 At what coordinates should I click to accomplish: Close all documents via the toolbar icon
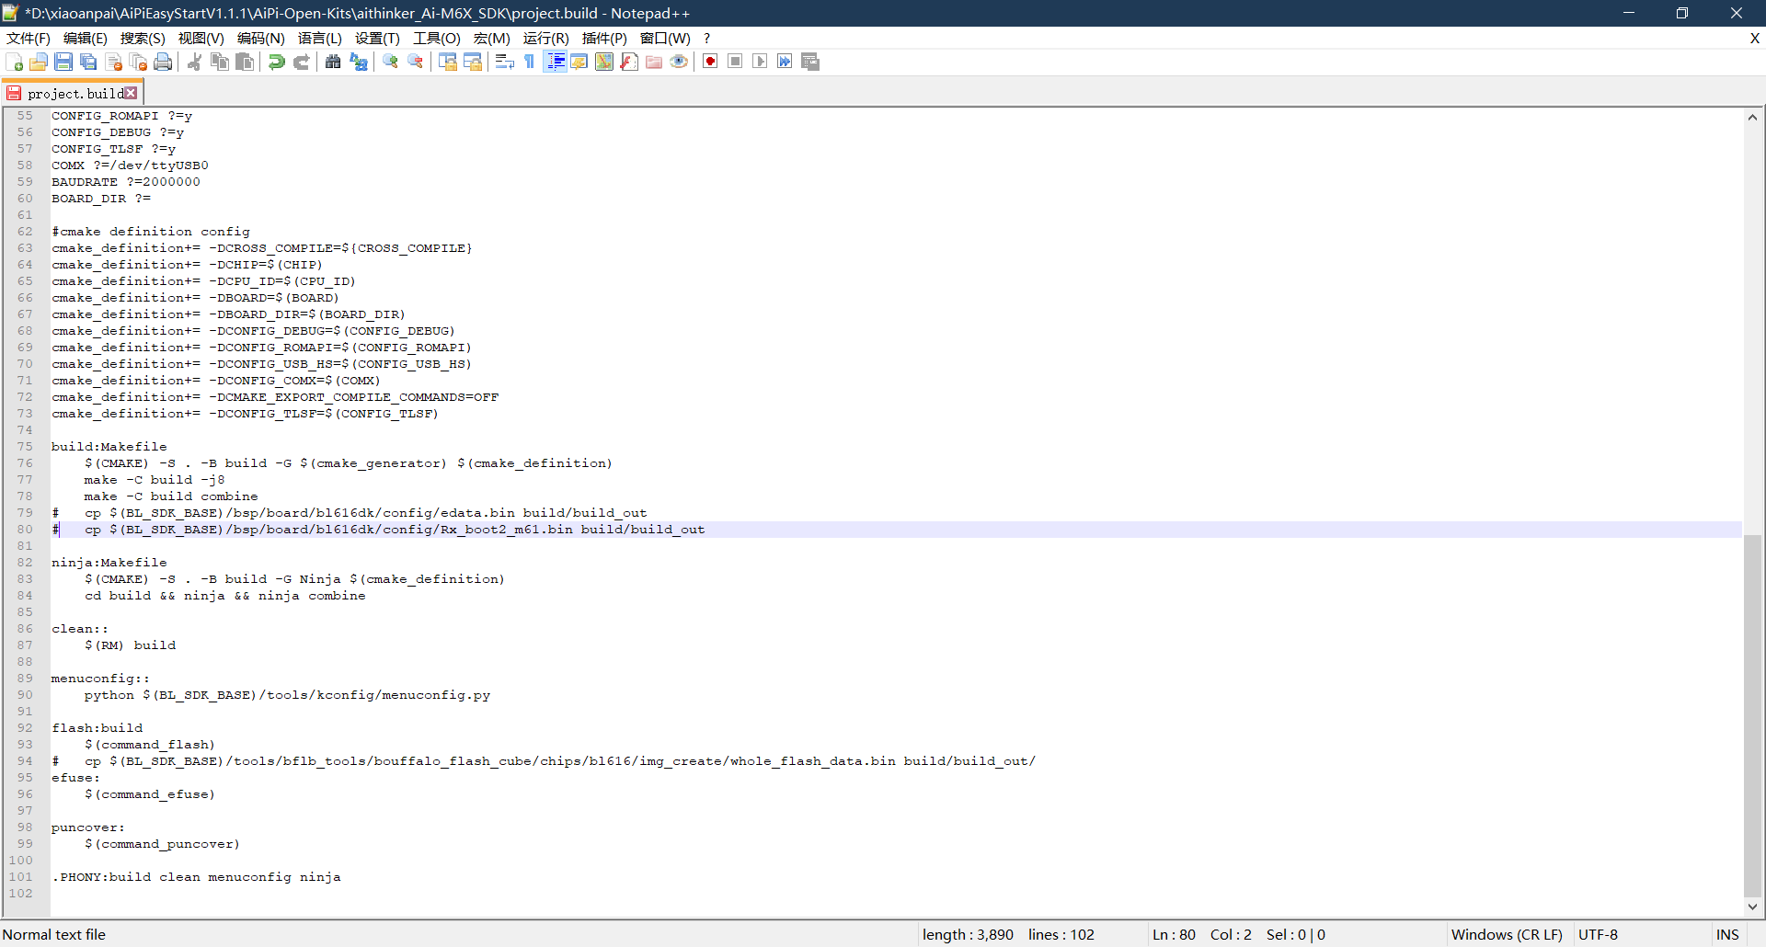point(139,62)
